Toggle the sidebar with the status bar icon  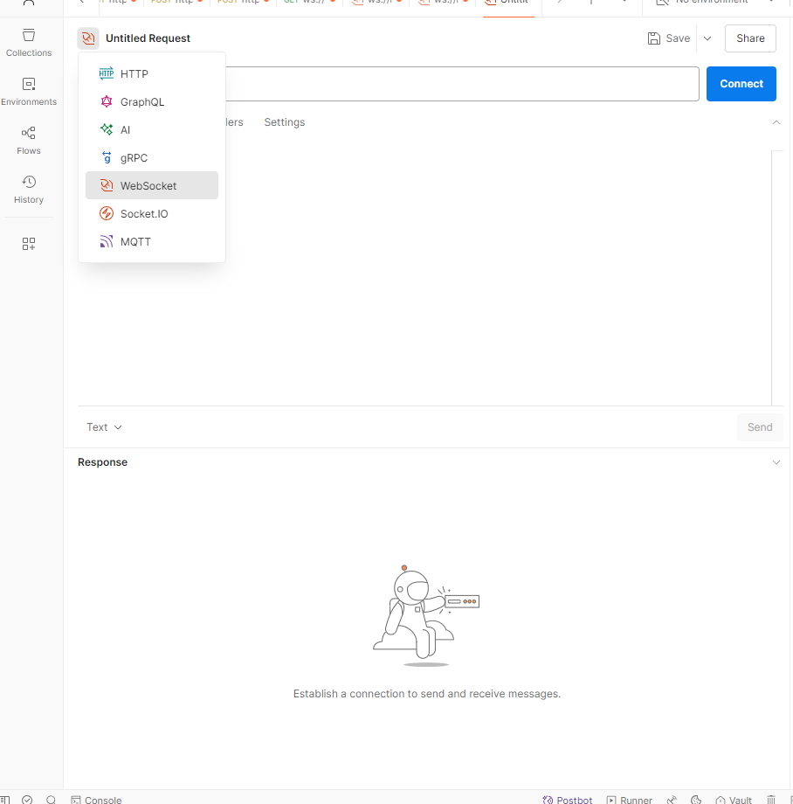(x=4, y=800)
